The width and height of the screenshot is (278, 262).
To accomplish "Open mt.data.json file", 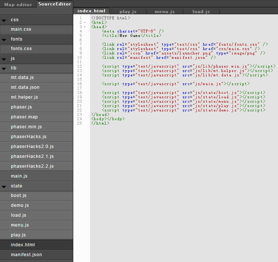I will 36,87.
